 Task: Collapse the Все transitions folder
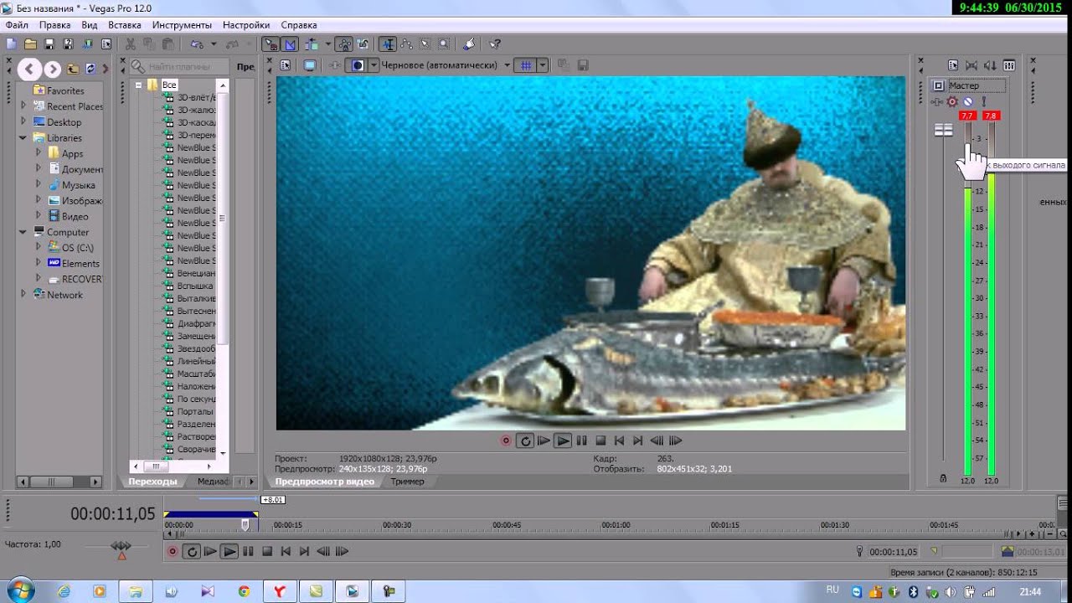138,85
